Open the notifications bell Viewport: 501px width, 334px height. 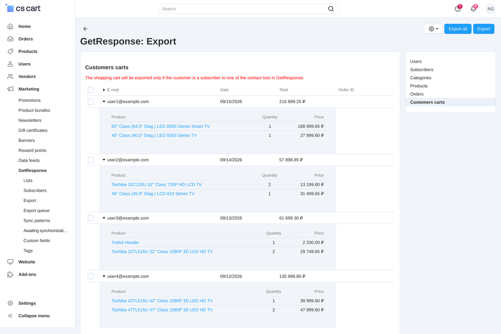pyautogui.click(x=473, y=9)
